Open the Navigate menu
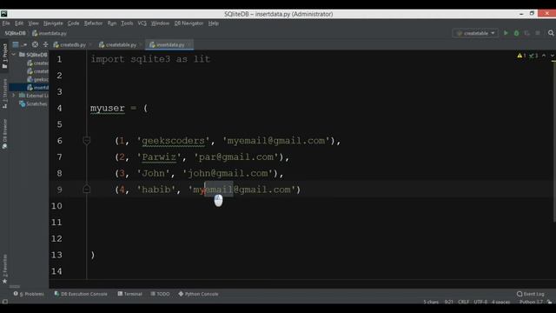Viewport: 556px width, 313px height. coord(53,23)
